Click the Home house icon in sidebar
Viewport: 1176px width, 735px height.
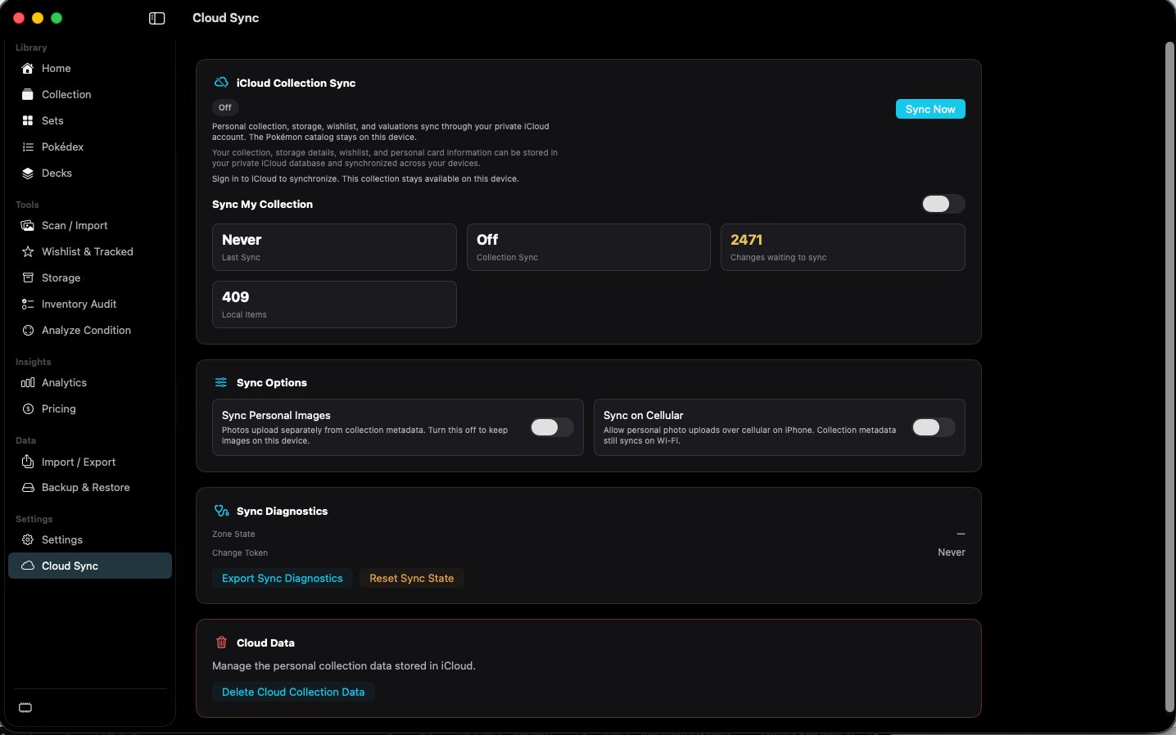pyautogui.click(x=28, y=68)
